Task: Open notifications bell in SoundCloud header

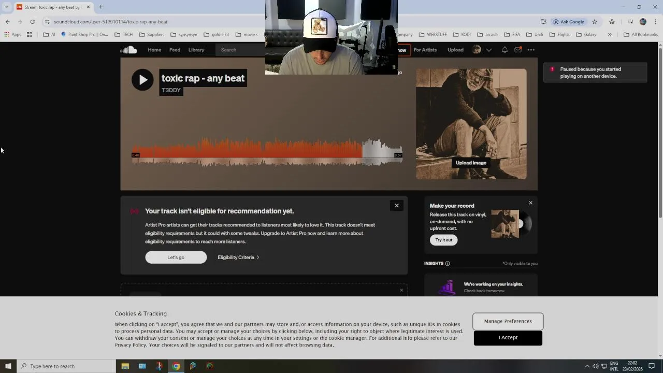Action: (505, 50)
